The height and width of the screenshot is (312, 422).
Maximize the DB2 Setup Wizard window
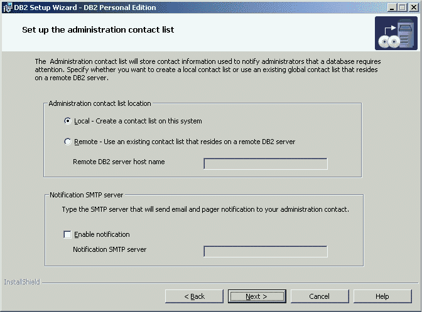402,7
